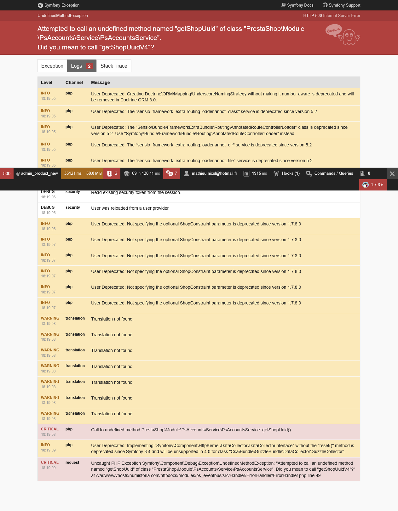Screen dimensions: 398x511
Task: Select UnderscoreNamingStrategy deprecation log message
Action: click(222, 97)
